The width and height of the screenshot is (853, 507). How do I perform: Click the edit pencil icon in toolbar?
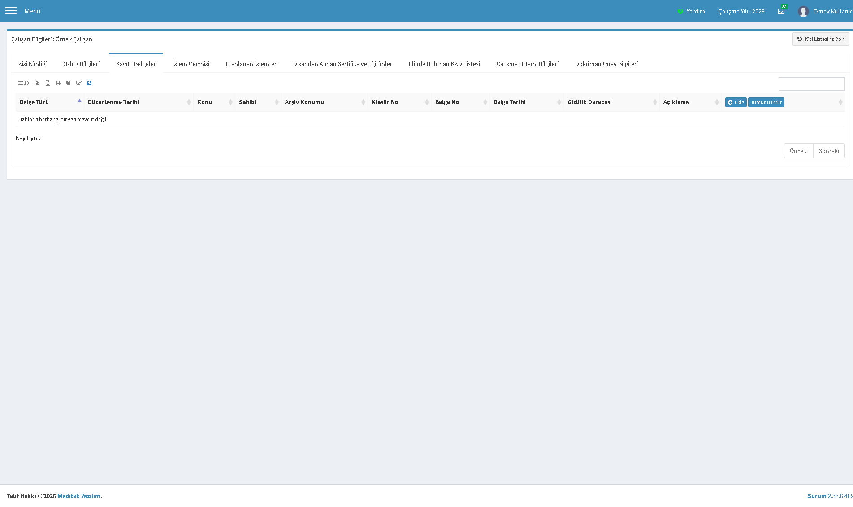click(x=79, y=83)
